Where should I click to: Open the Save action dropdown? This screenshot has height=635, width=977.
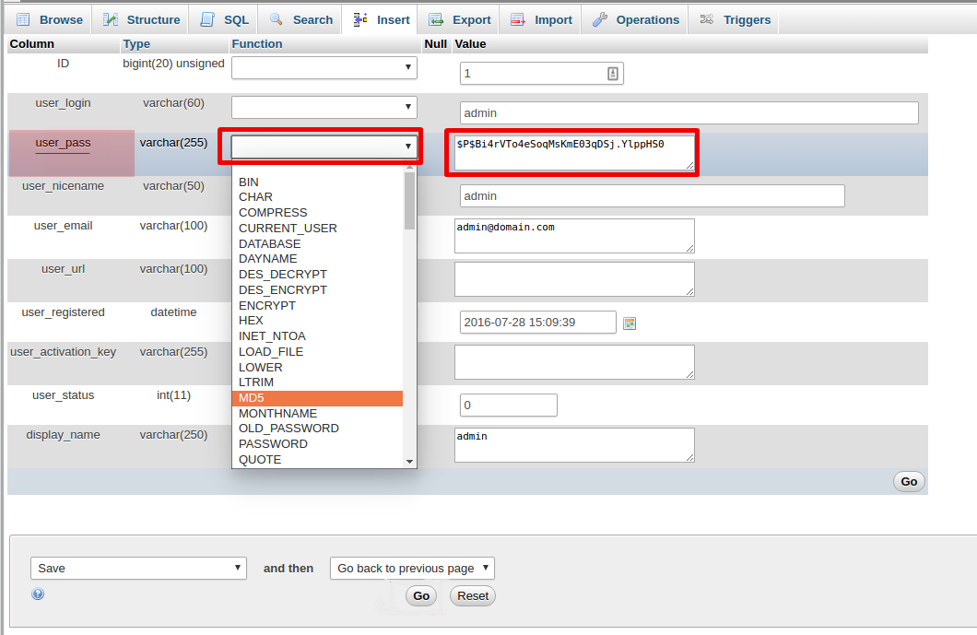(138, 569)
